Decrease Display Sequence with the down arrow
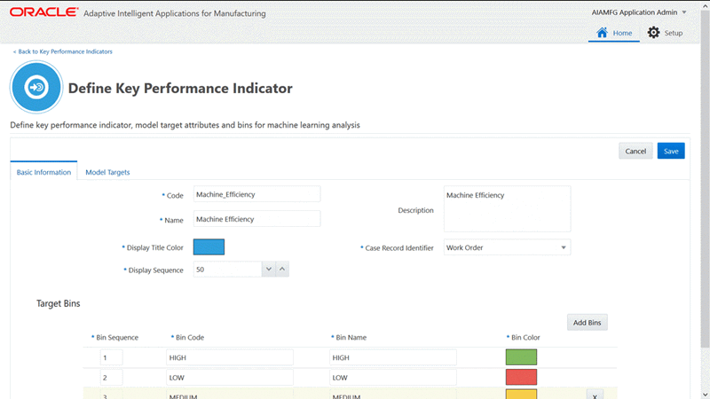 coord(269,270)
